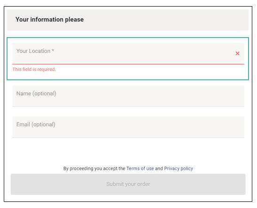Click the 'Name (optional)' placeholder label

[36, 93]
